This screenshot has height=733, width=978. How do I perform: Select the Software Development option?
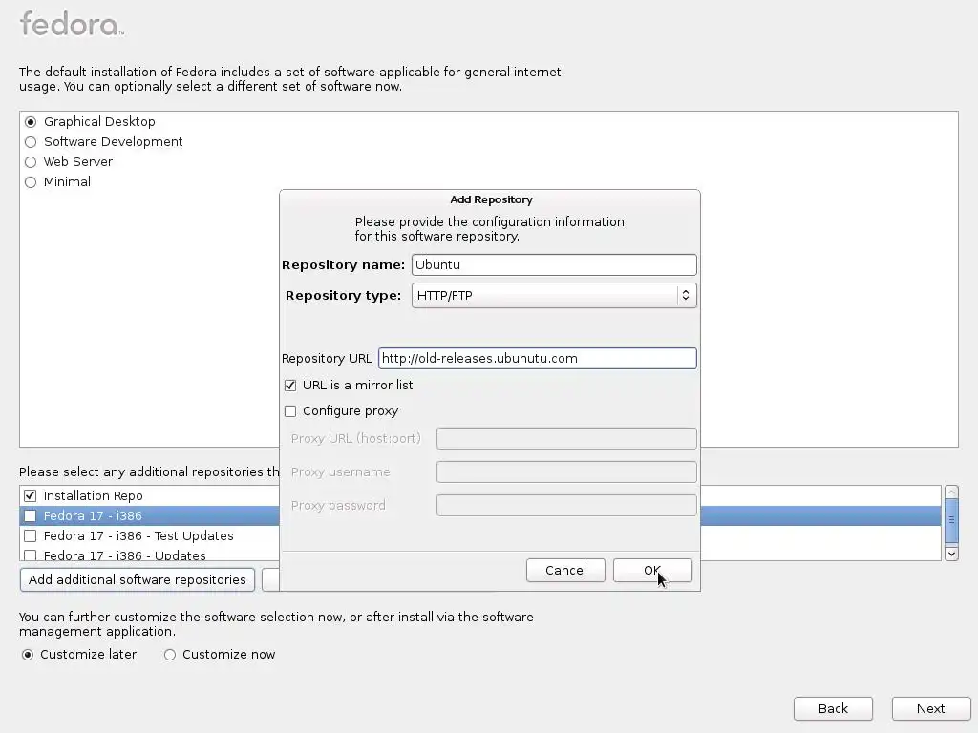(31, 142)
